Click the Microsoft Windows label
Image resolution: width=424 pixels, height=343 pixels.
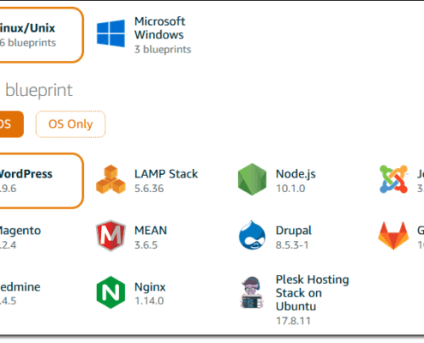pos(159,28)
